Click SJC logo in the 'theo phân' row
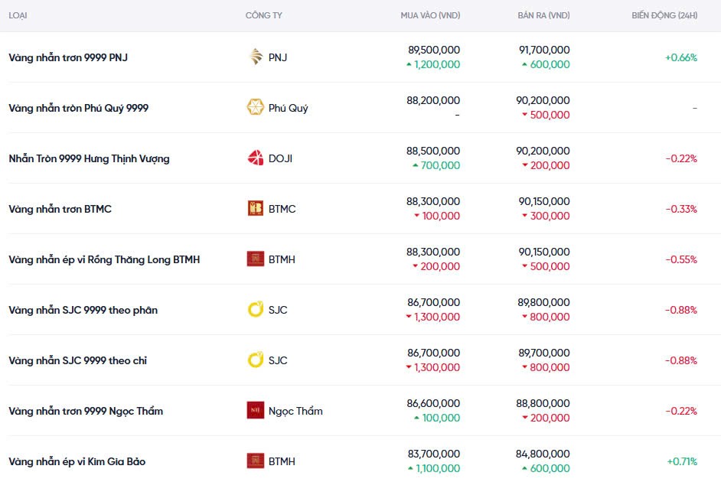This screenshot has height=482, width=721. pos(256,310)
